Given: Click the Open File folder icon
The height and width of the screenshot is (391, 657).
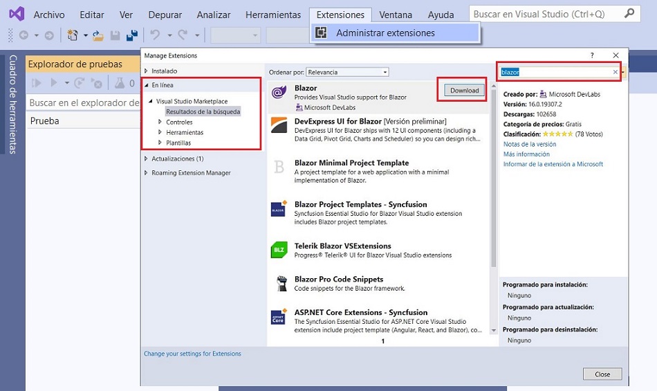Looking at the screenshot, I should point(98,35).
